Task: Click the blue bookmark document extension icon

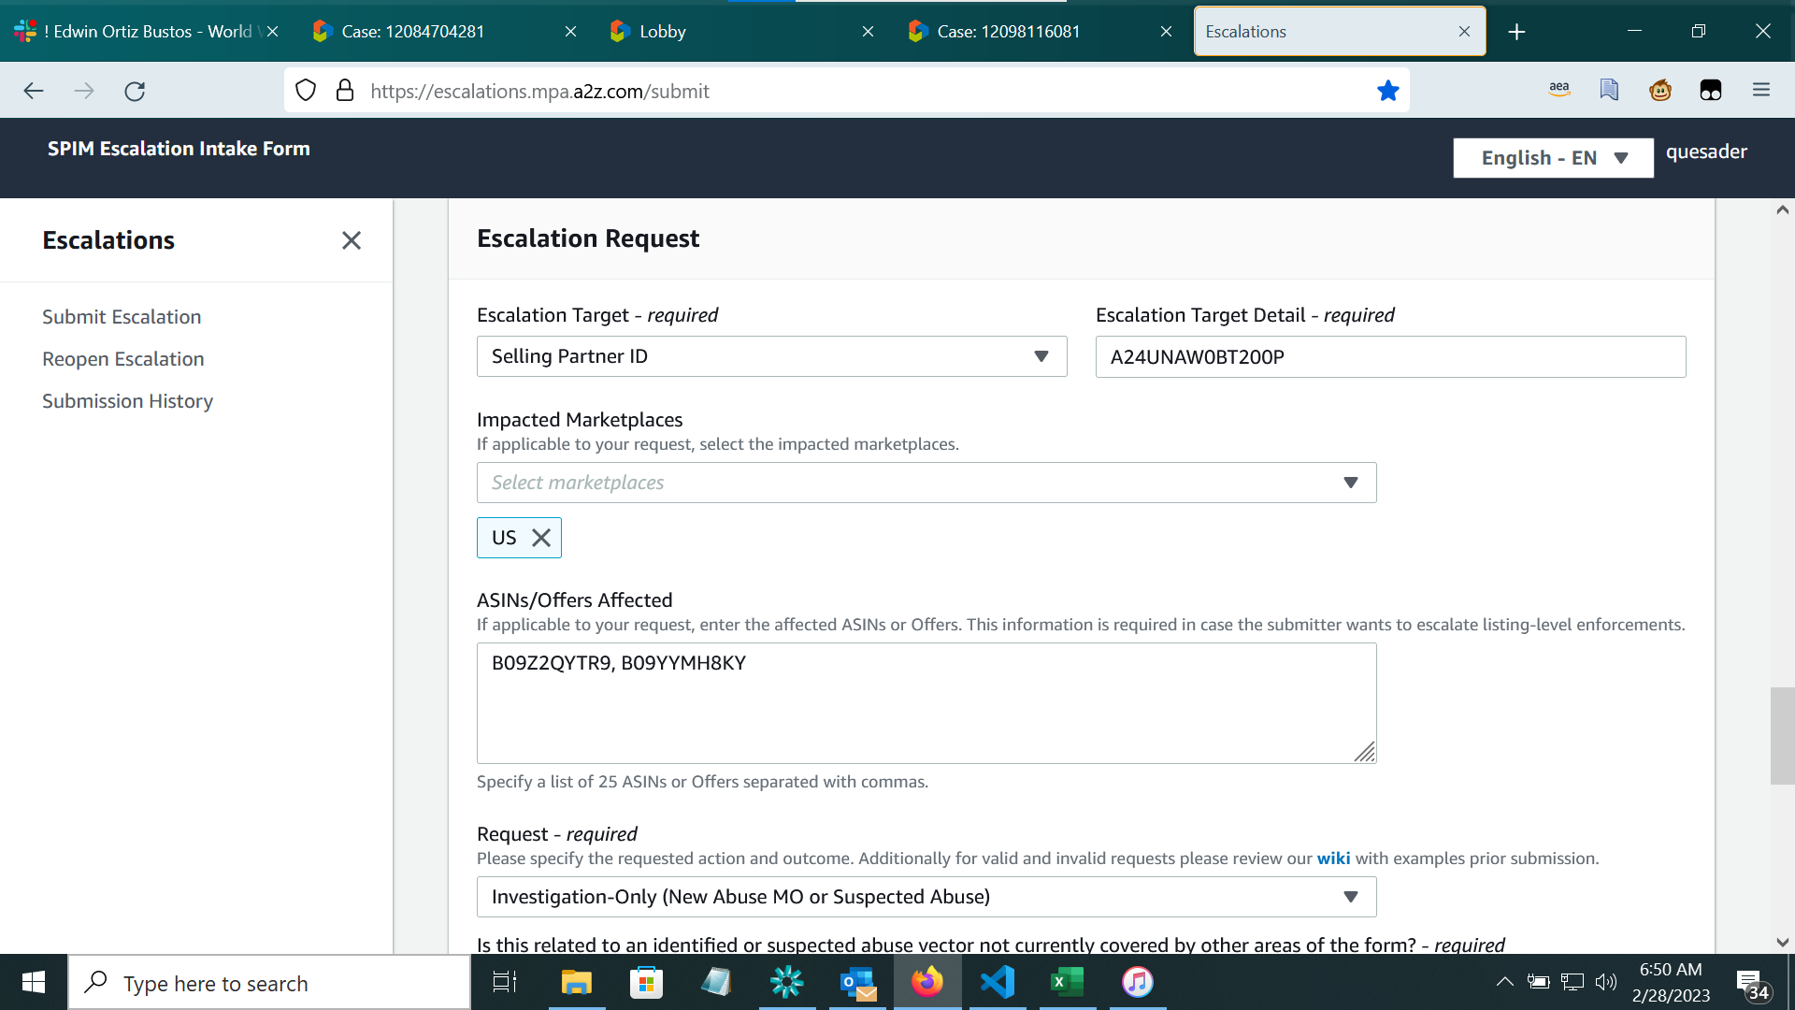Action: [1609, 90]
